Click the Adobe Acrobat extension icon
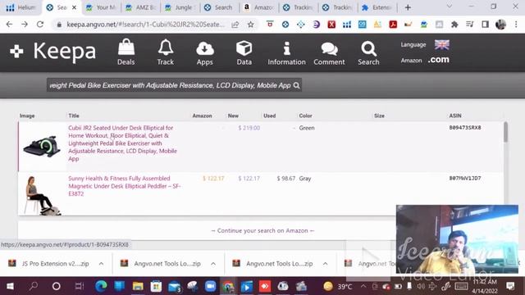 [x=393, y=25]
